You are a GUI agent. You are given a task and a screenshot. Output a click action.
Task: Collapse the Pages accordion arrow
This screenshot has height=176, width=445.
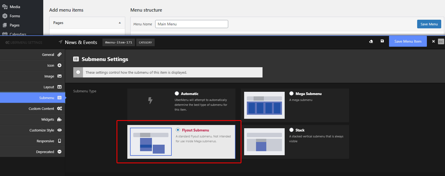120,23
